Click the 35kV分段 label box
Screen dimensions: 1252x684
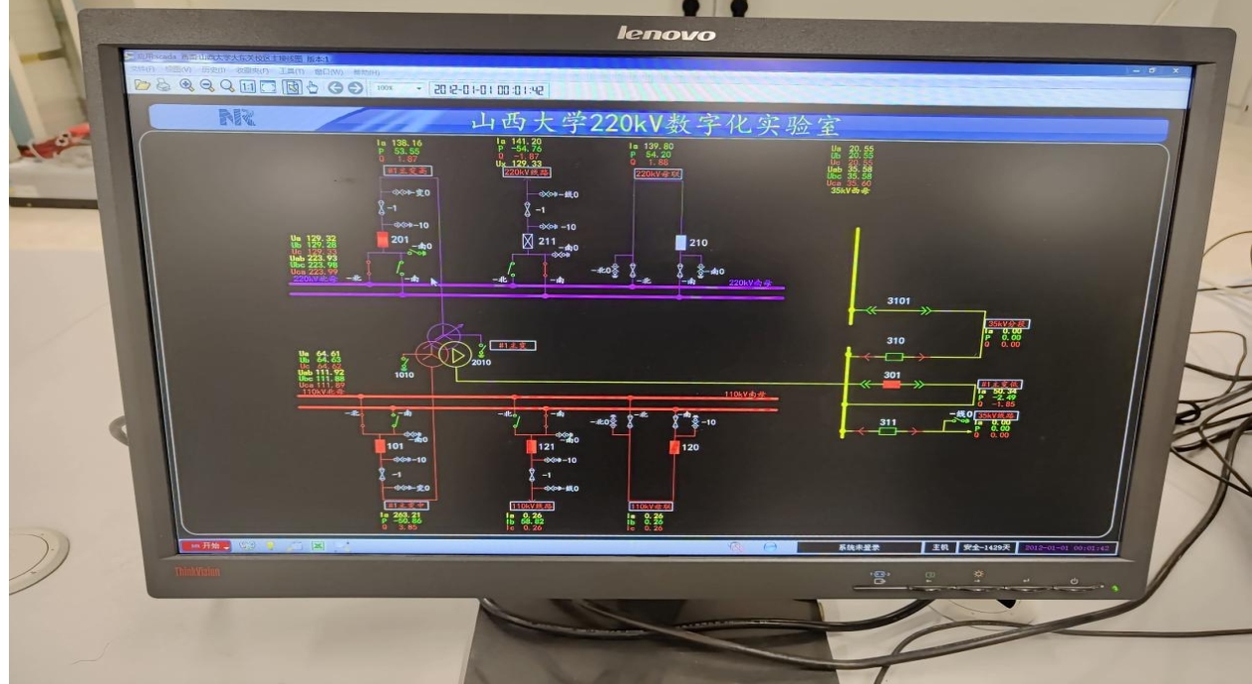1007,324
